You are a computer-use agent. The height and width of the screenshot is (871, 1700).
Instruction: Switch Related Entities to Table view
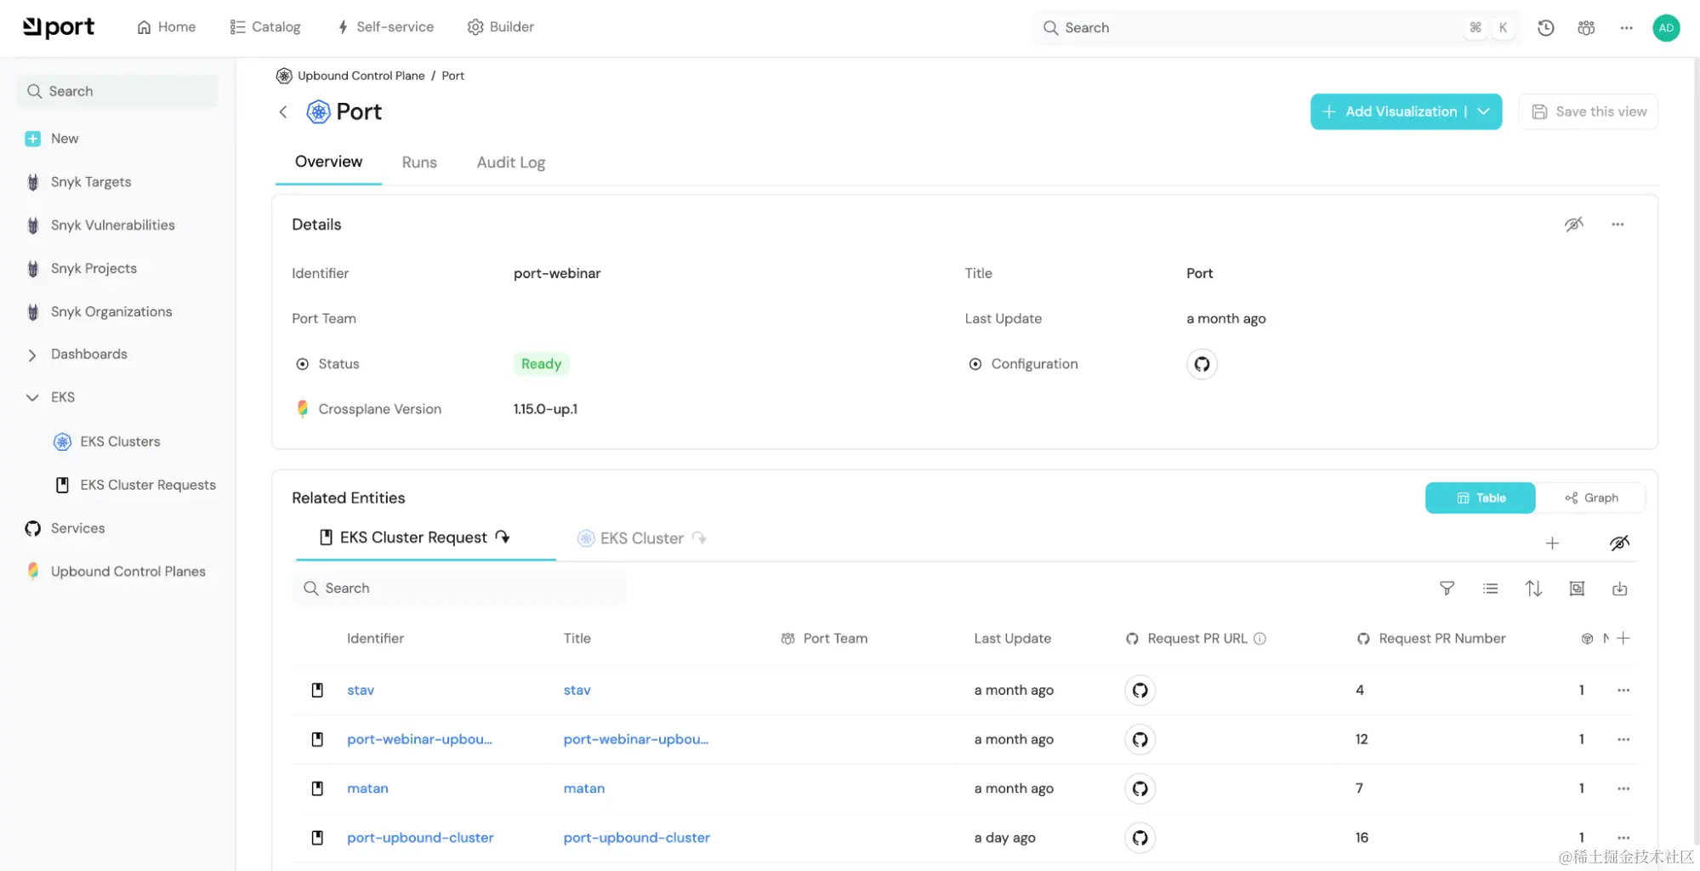[x=1481, y=498]
